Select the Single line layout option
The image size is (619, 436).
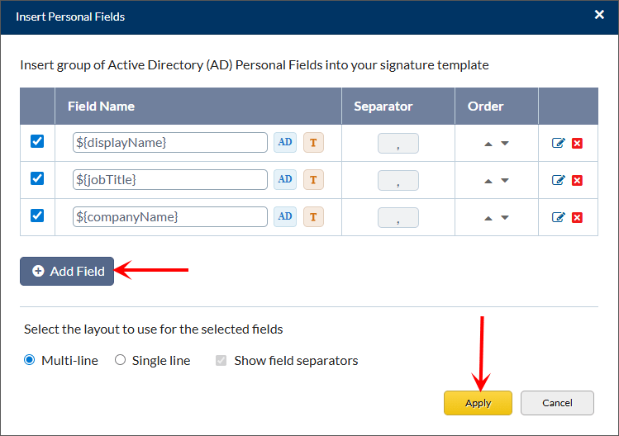click(121, 360)
